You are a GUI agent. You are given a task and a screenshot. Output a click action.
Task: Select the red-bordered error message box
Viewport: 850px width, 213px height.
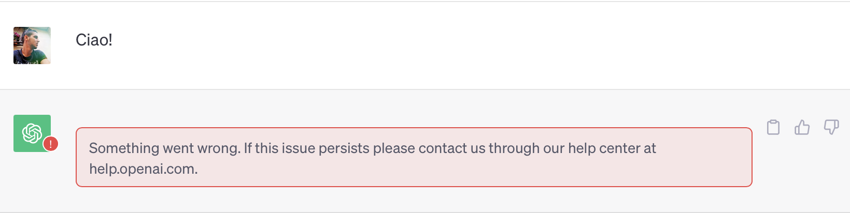(414, 157)
